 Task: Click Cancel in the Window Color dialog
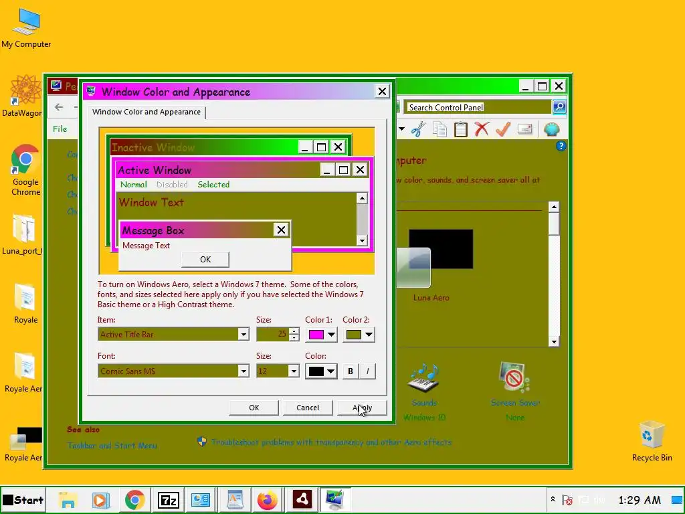click(308, 408)
